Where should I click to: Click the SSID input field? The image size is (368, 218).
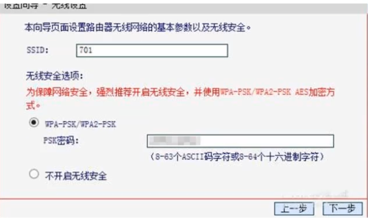(152, 51)
